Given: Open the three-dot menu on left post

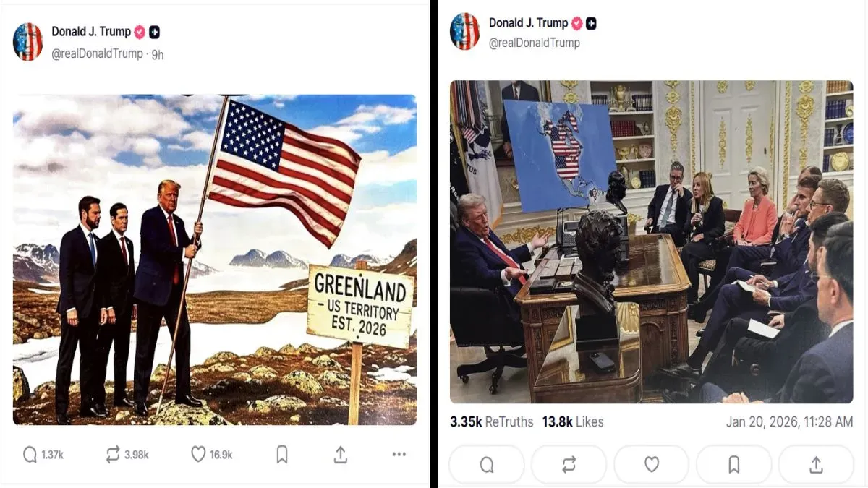Looking at the screenshot, I should click(399, 454).
